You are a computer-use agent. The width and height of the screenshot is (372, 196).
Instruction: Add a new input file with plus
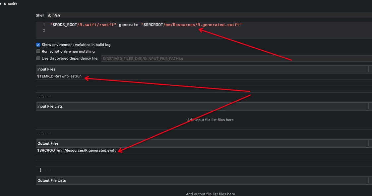click(x=41, y=96)
